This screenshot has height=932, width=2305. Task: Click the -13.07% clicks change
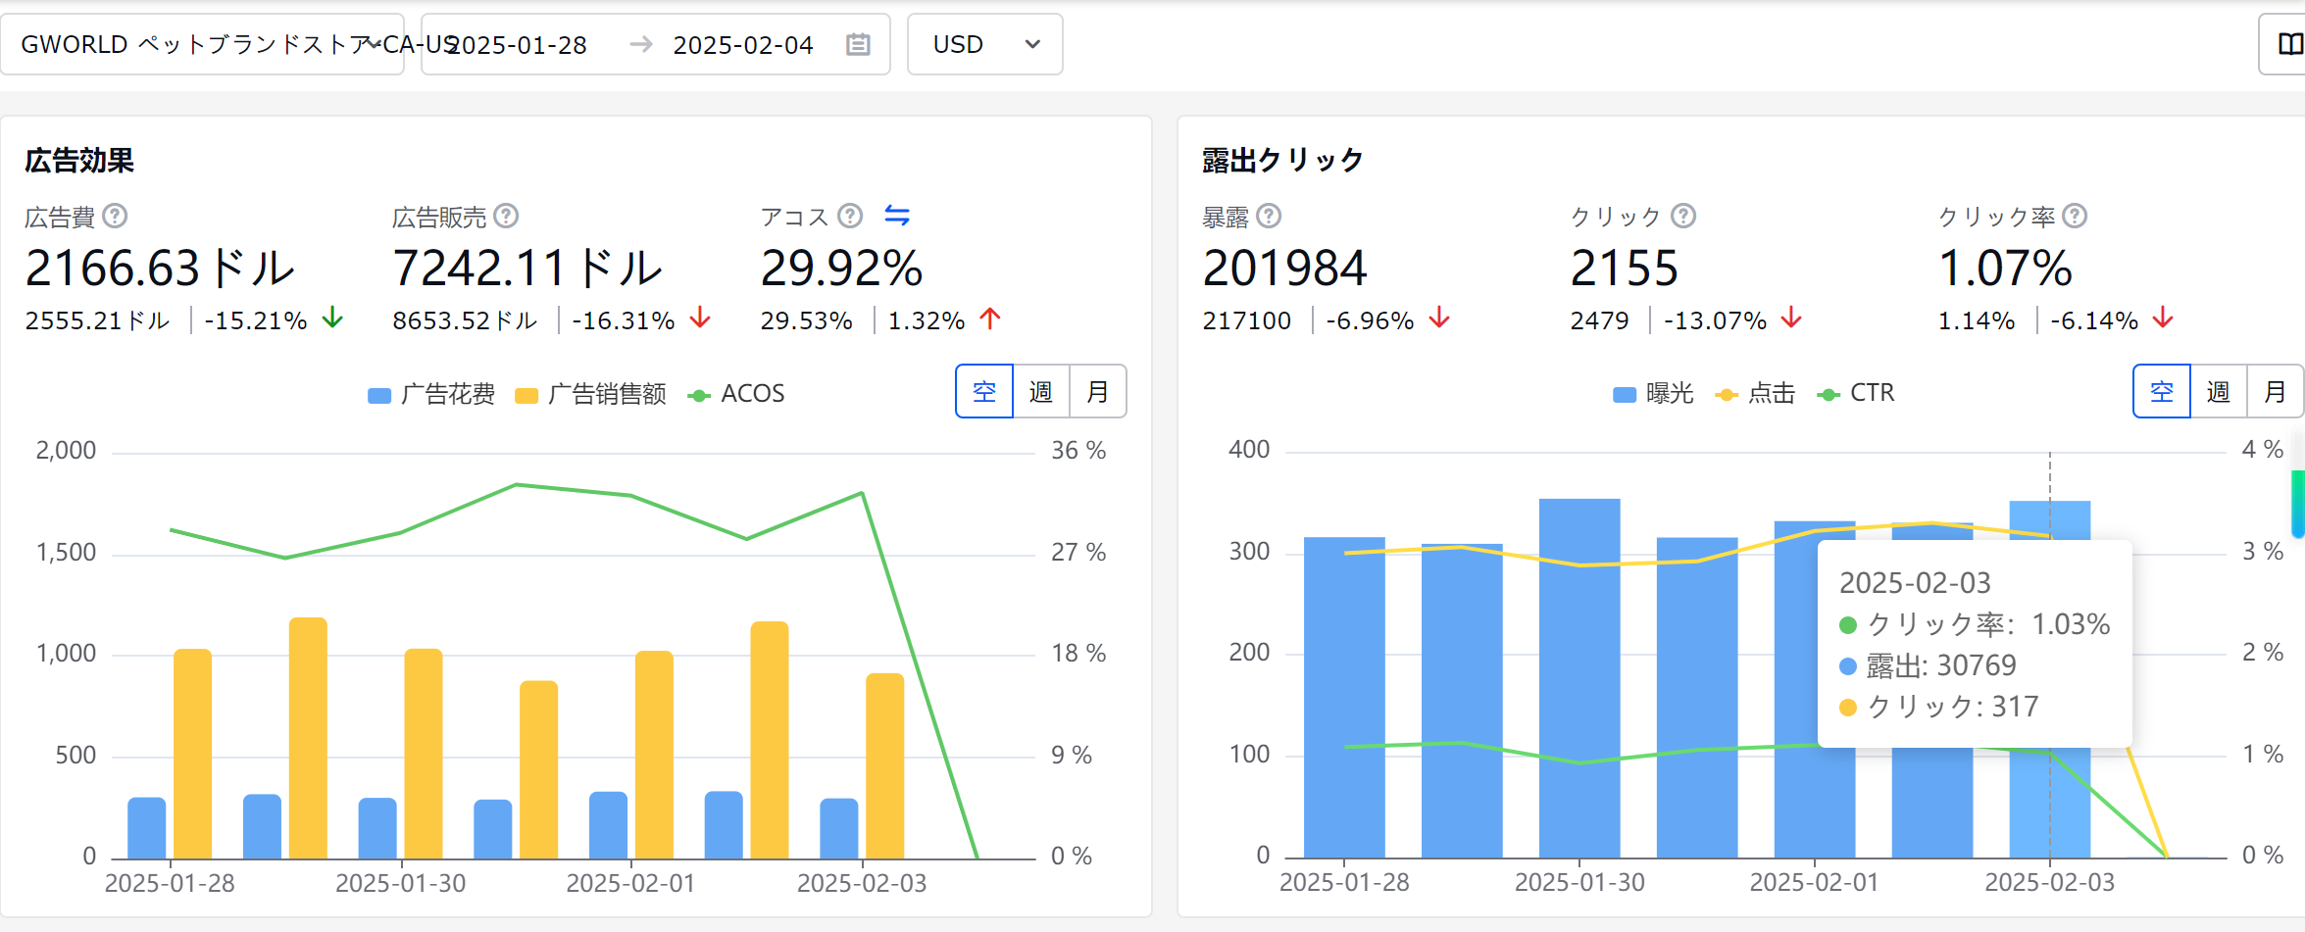pyautogui.click(x=1716, y=320)
